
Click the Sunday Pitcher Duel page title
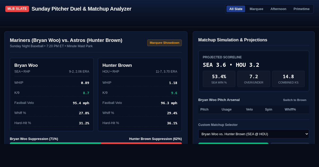(81, 9)
